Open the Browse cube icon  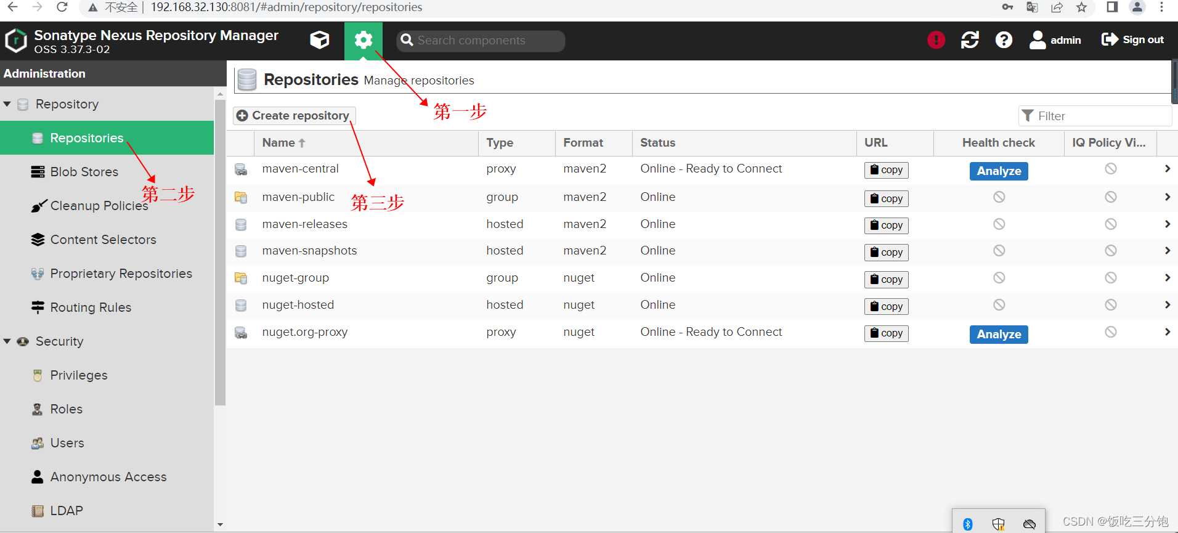(x=319, y=40)
